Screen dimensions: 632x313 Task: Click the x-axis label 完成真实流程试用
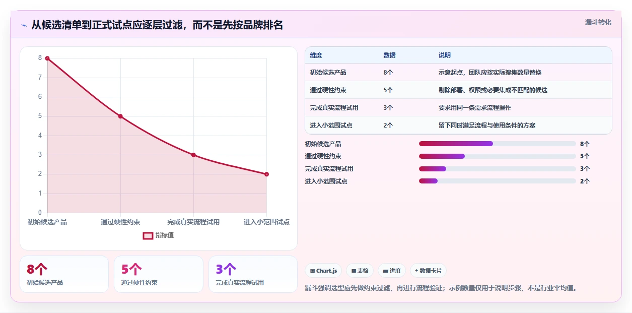(193, 222)
